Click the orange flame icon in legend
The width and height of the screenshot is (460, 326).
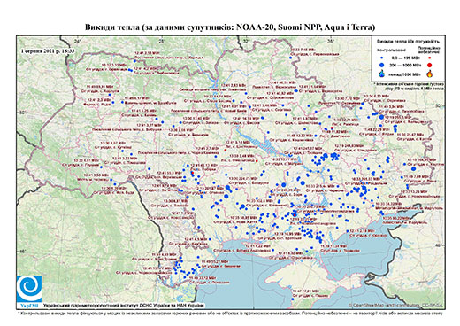click(430, 74)
